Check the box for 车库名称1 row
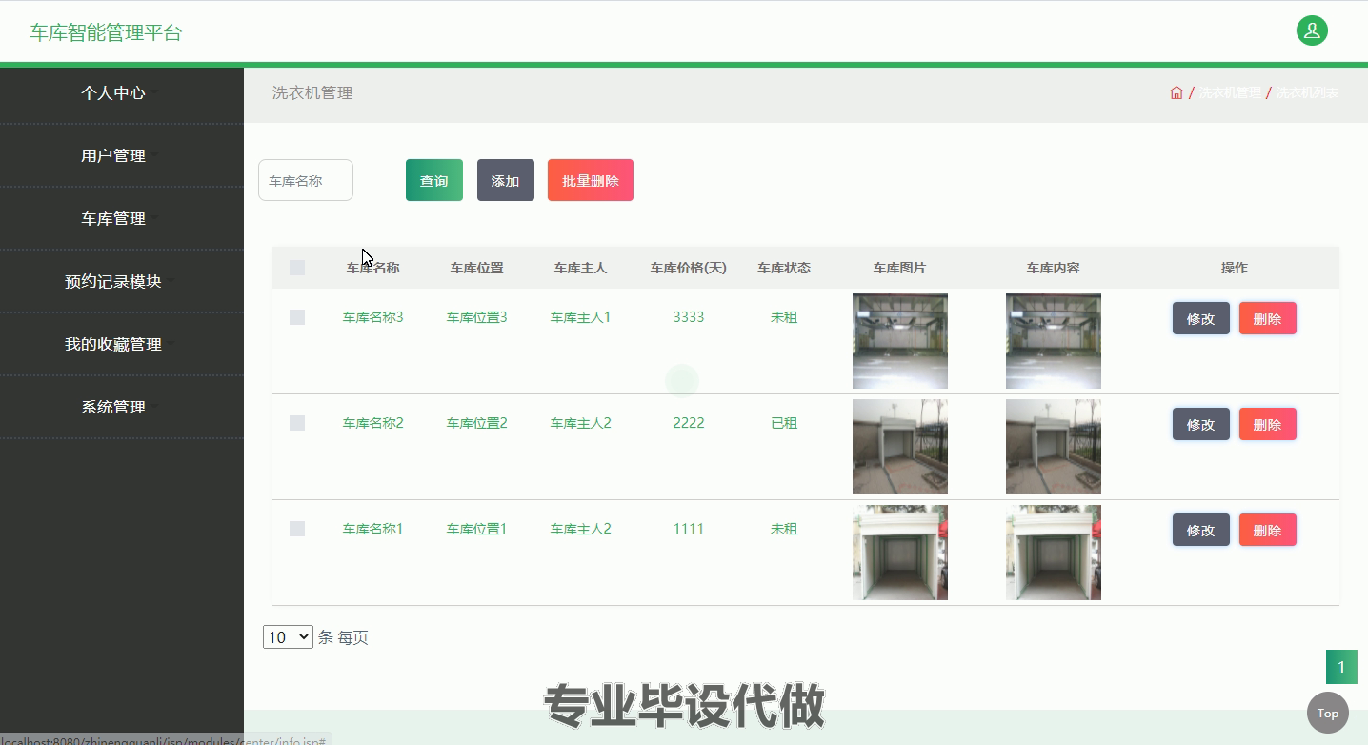Screen dimensions: 1368x745 point(297,529)
